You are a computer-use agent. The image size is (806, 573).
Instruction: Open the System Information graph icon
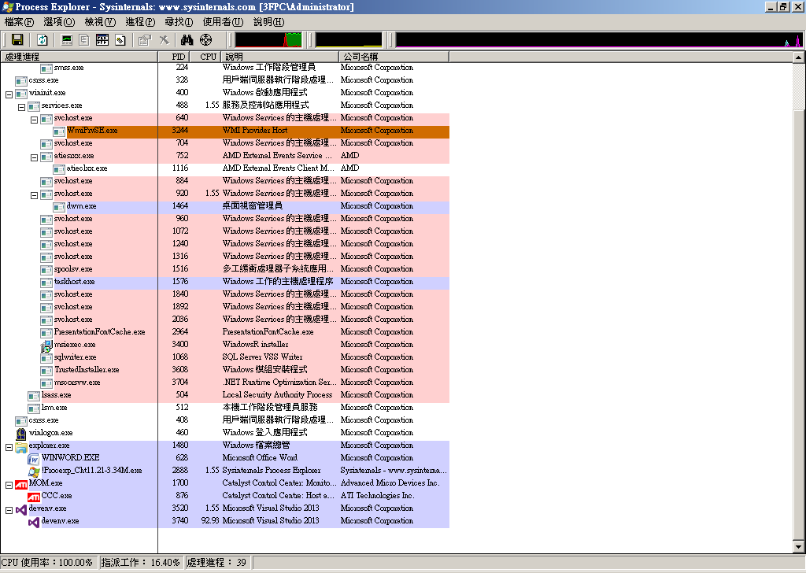click(x=66, y=40)
